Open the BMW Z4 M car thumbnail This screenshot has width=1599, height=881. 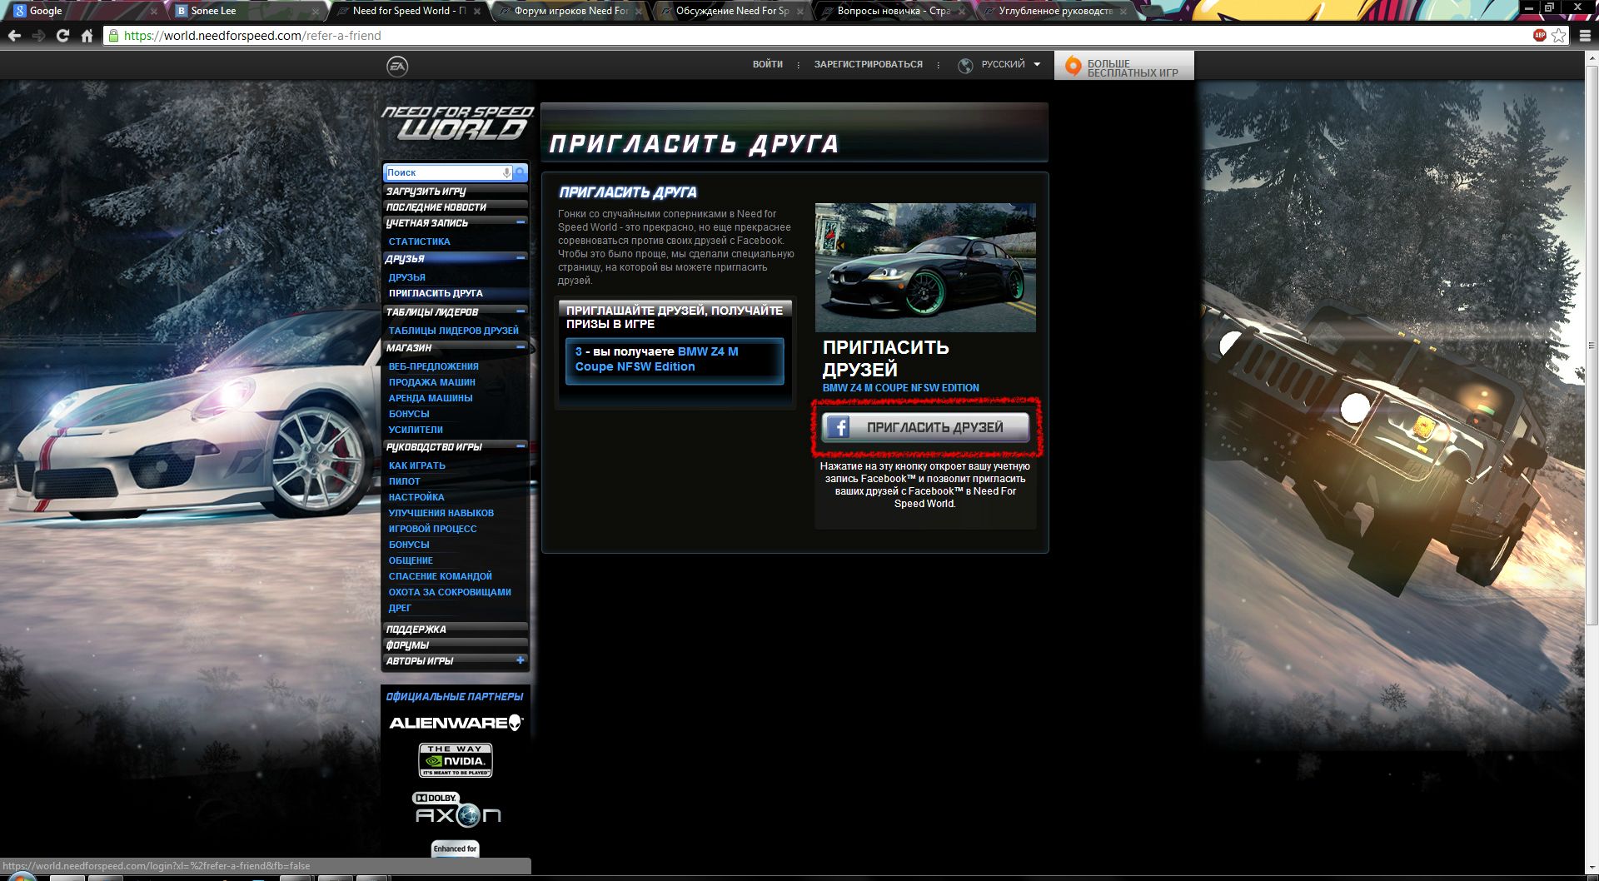pos(925,267)
